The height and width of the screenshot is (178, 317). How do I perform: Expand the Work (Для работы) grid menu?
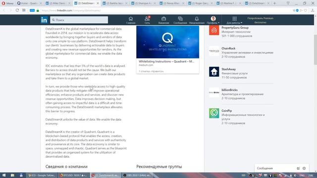pyautogui.click(x=234, y=20)
